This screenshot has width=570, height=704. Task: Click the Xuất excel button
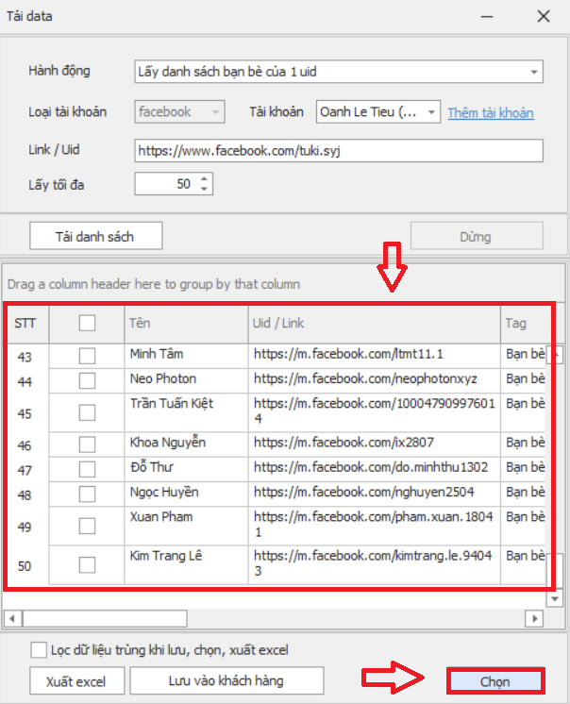pos(75,681)
